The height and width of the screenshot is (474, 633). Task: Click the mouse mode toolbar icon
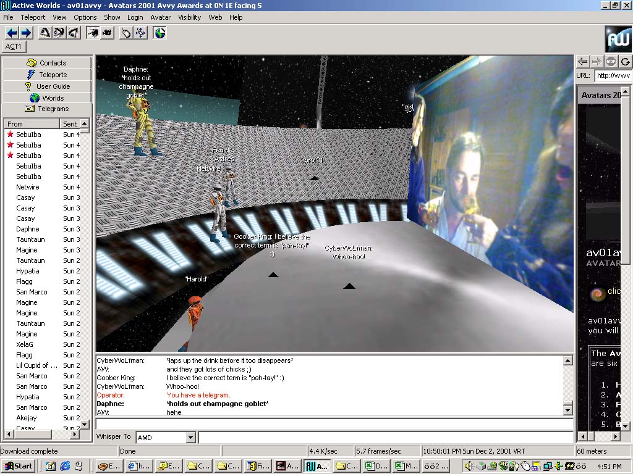click(x=126, y=33)
